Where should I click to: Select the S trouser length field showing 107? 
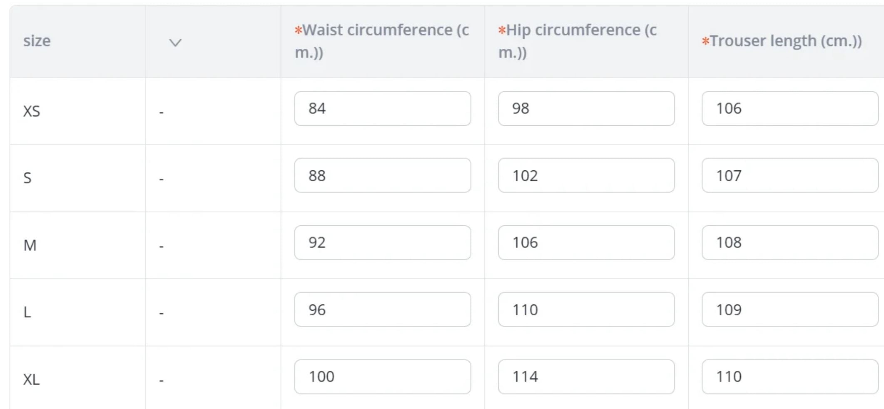(789, 175)
